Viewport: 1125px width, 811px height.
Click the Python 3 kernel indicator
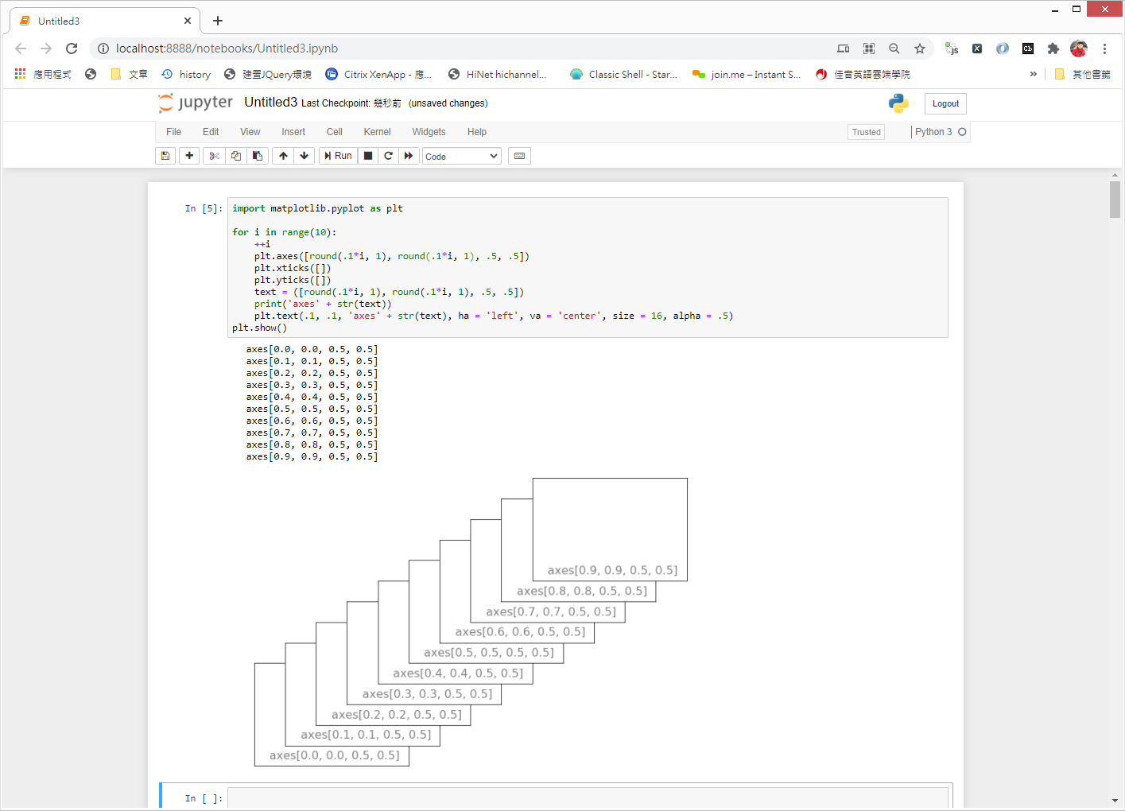933,132
